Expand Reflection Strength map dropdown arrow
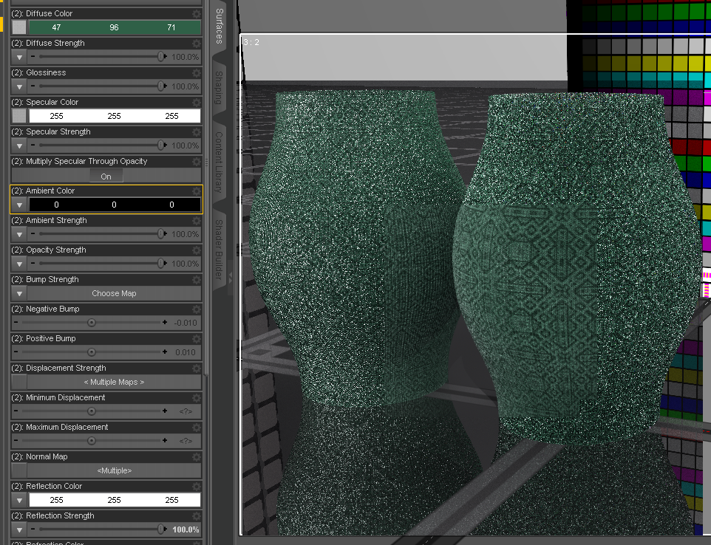 [19, 529]
